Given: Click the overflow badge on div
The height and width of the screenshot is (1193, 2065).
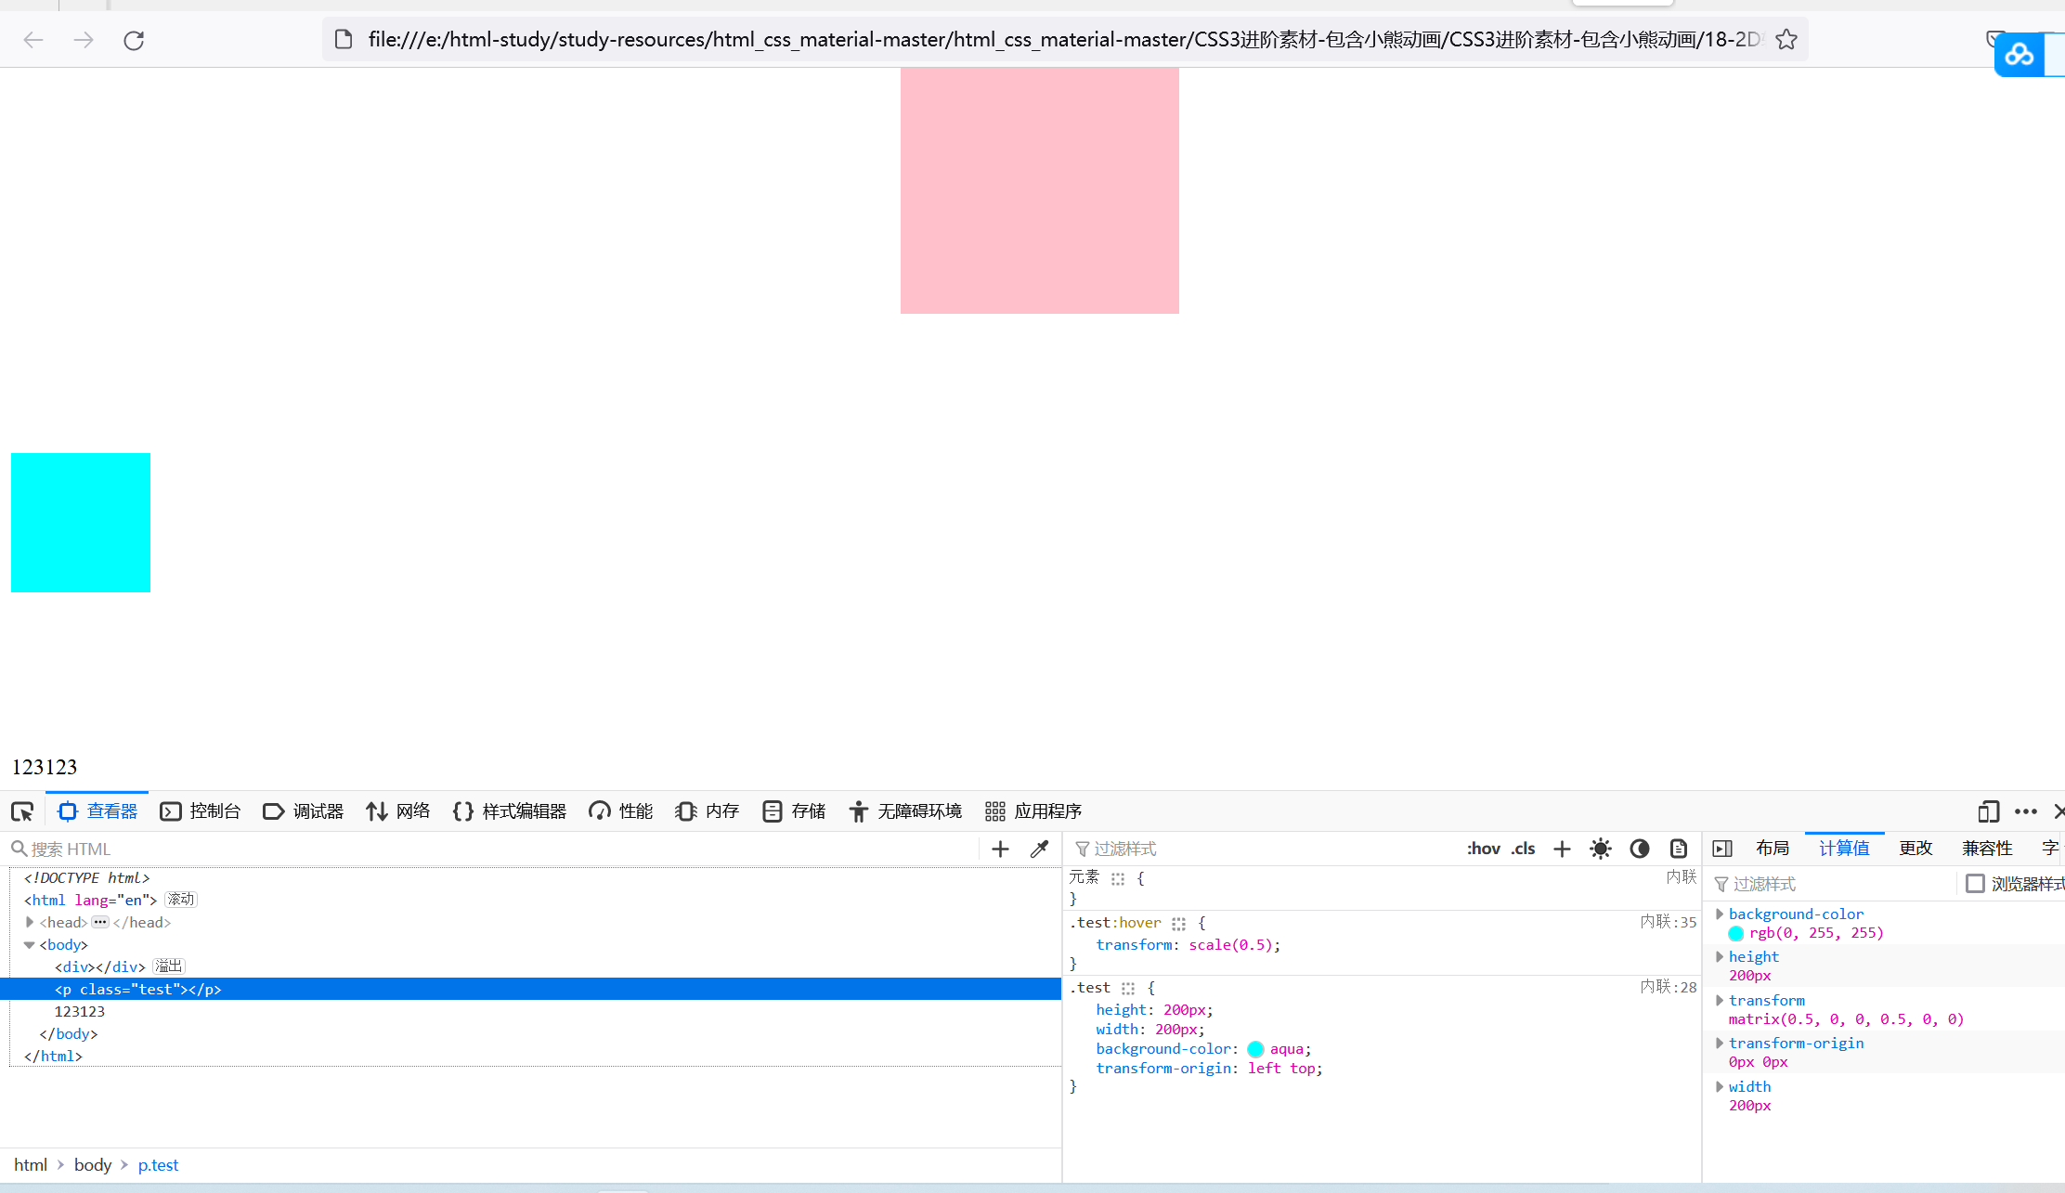Looking at the screenshot, I should pyautogui.click(x=169, y=966).
